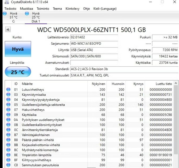The height and width of the screenshot is (168, 179).
Task: Click status orb for Jännitteenkytkentäkertoja row
Action: pos(8,130)
